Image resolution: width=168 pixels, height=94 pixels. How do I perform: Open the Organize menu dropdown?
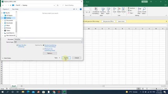[x=6, y=9]
